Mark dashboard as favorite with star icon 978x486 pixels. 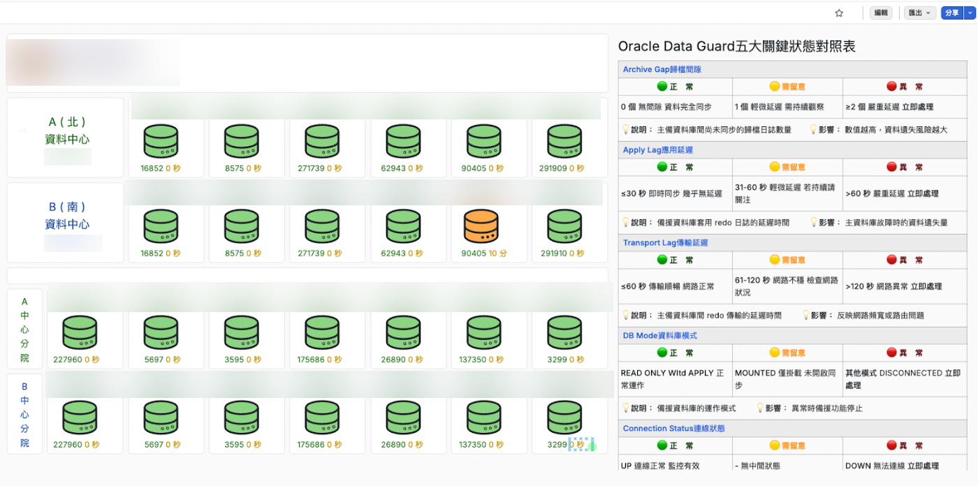(839, 13)
